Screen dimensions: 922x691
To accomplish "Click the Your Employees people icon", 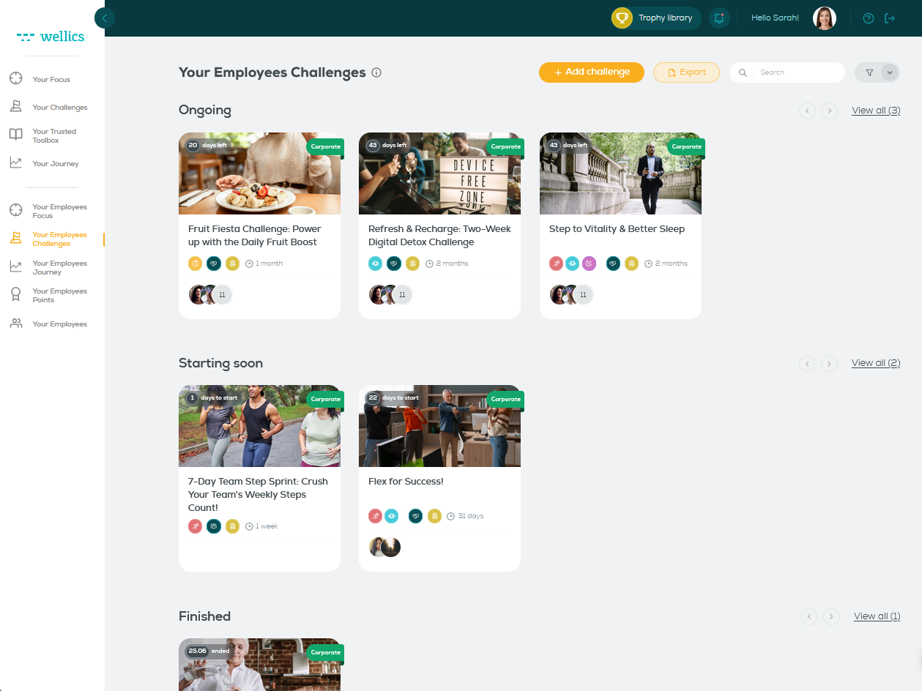I will tap(16, 324).
